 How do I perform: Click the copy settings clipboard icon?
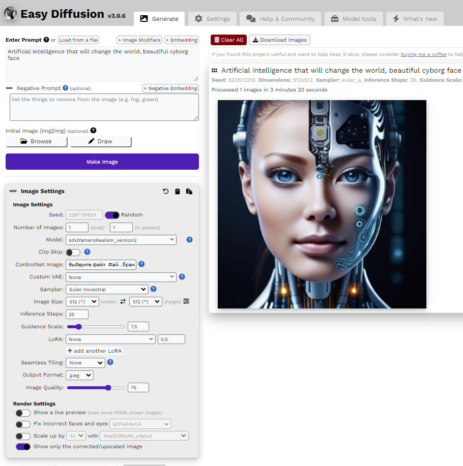(177, 192)
